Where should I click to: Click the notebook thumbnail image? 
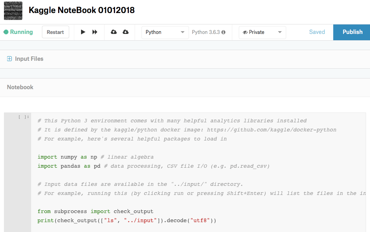(x=13, y=11)
